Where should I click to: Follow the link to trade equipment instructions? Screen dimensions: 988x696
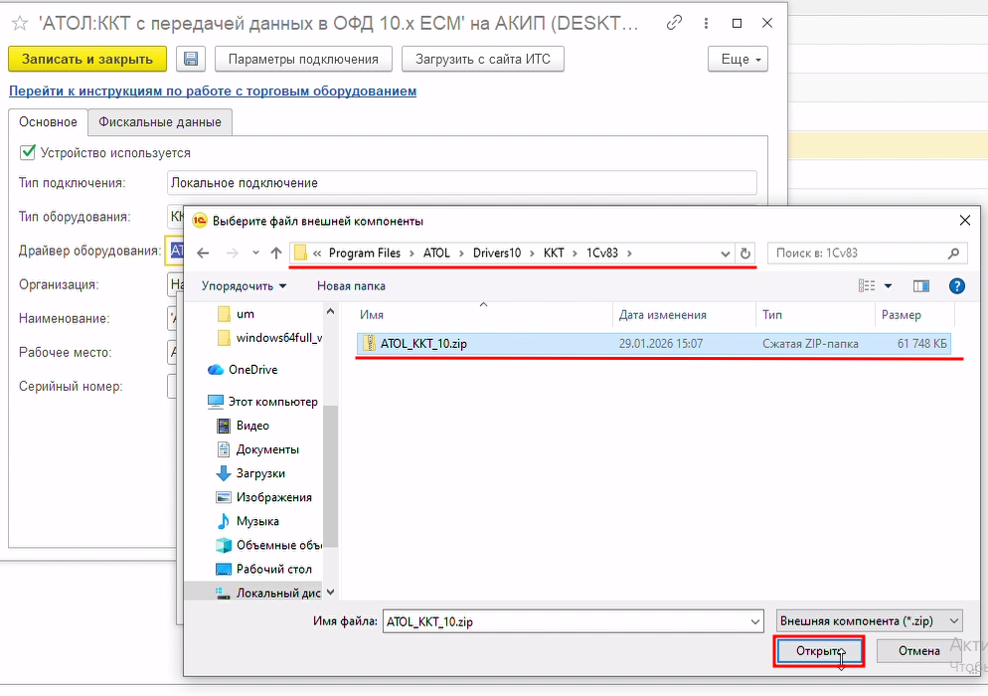(213, 90)
